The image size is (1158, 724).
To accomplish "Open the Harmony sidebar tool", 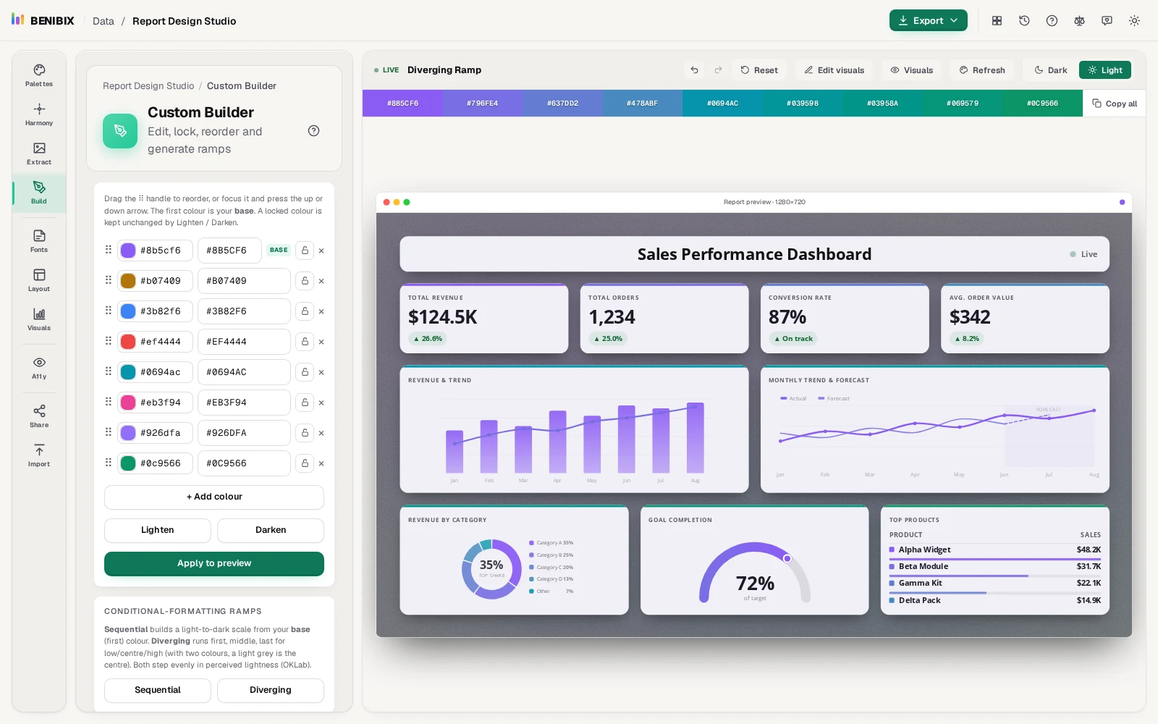I will (39, 114).
